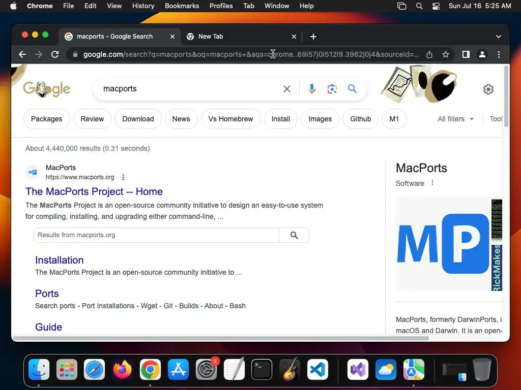Click the Results from macports.org search field
Viewport: 521px width, 390px height.
[156, 235]
